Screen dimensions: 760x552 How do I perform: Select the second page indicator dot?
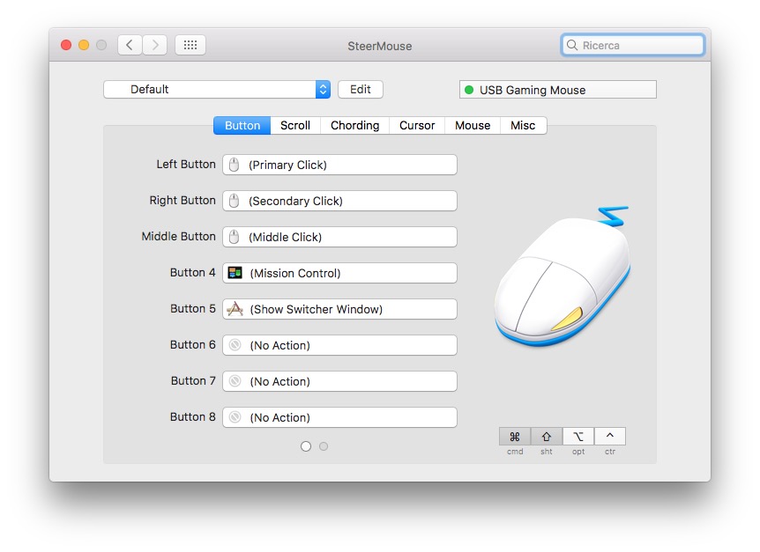coord(324,446)
